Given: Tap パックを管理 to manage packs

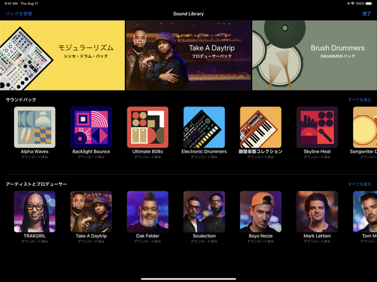Looking at the screenshot, I should (x=19, y=13).
